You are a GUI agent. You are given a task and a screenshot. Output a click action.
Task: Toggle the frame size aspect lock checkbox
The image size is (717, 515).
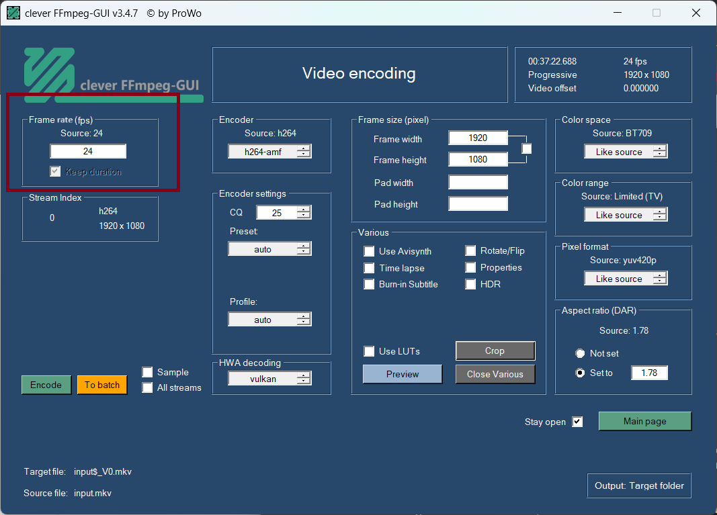(x=527, y=148)
